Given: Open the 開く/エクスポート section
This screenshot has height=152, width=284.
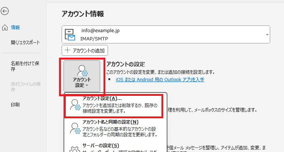Looking at the screenshot, I should click(x=25, y=42).
